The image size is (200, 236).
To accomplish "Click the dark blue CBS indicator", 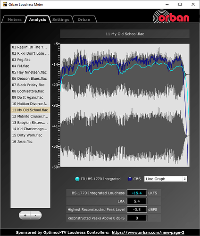I will point(130,179).
